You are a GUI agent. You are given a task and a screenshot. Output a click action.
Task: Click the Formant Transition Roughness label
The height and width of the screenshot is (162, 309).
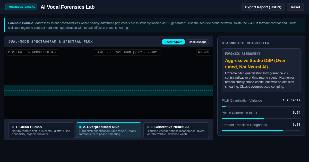click(244, 125)
